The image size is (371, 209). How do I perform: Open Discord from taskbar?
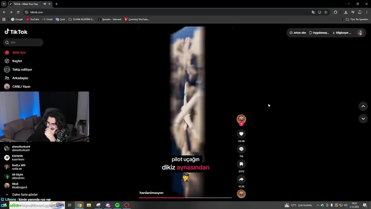coord(108,205)
